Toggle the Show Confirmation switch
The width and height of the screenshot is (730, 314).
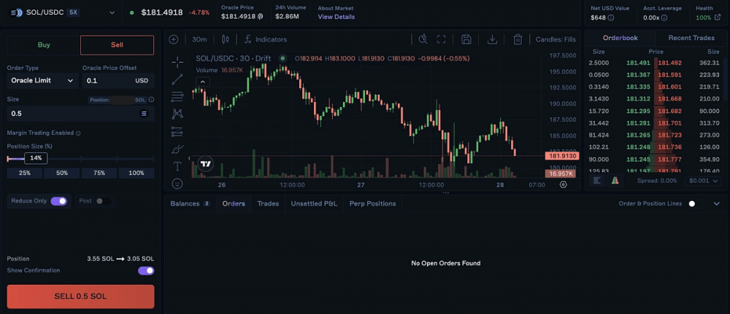pos(146,270)
